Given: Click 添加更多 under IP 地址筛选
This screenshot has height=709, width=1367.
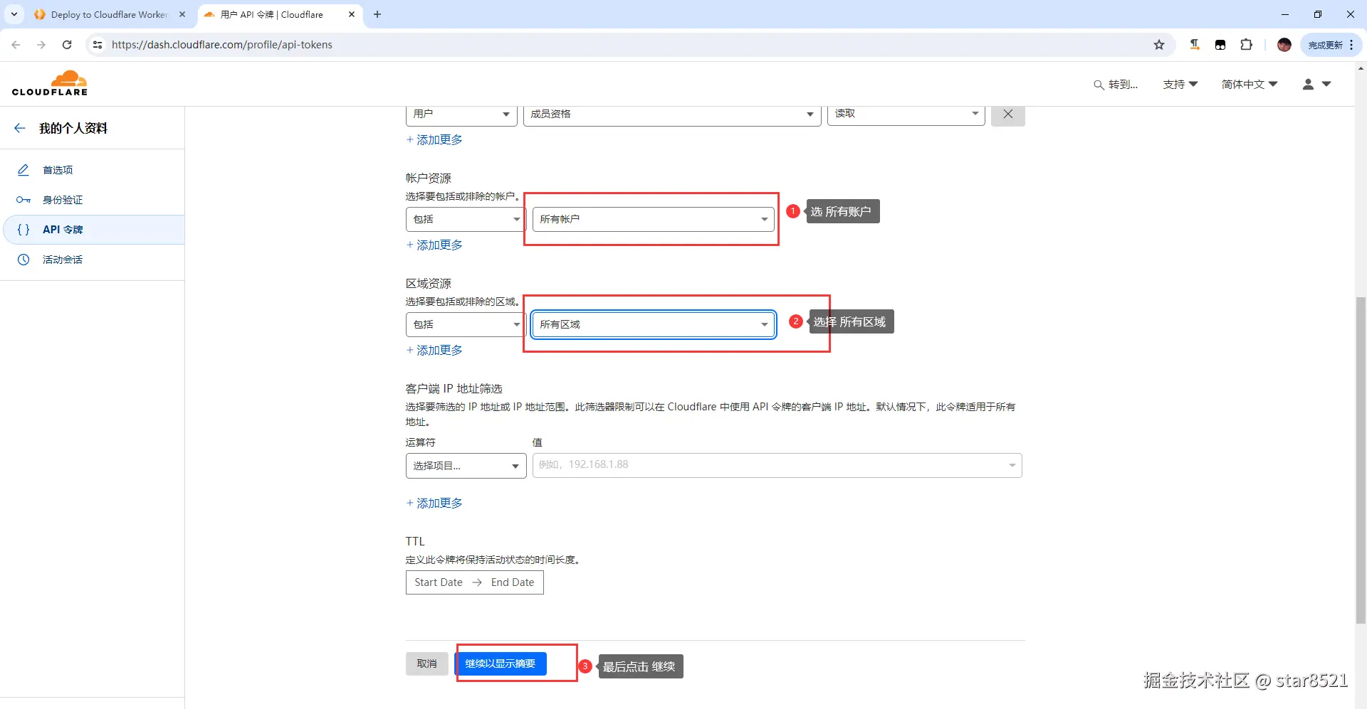Looking at the screenshot, I should coord(434,503).
